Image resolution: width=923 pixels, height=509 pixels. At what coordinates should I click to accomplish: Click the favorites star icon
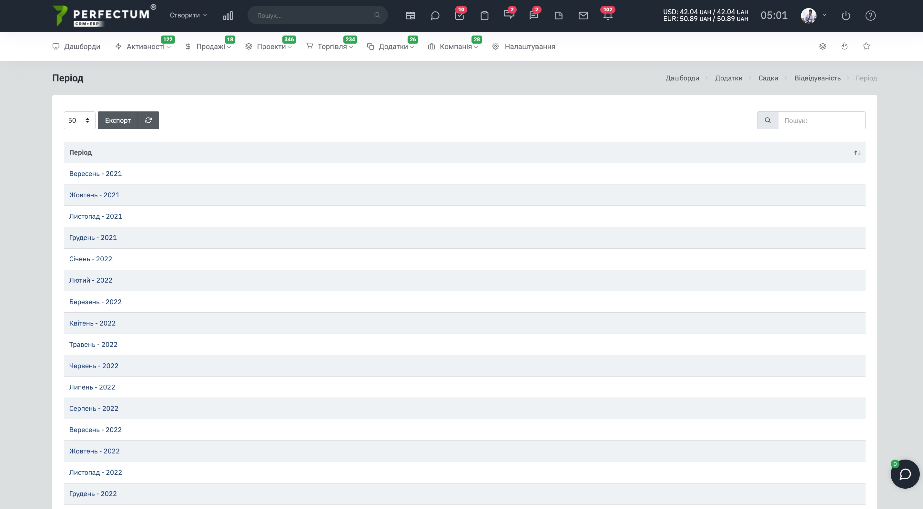click(866, 46)
